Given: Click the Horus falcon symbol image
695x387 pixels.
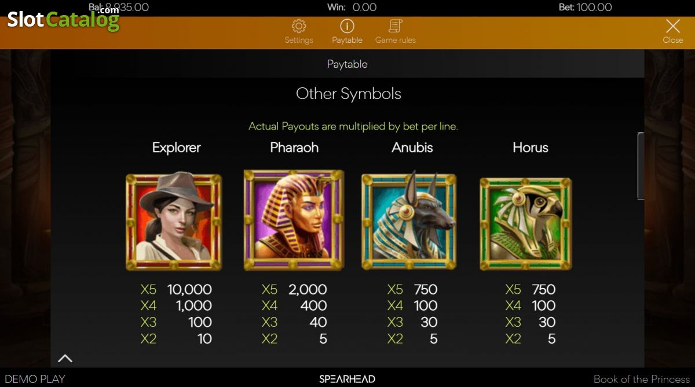Looking at the screenshot, I should pos(526,223).
